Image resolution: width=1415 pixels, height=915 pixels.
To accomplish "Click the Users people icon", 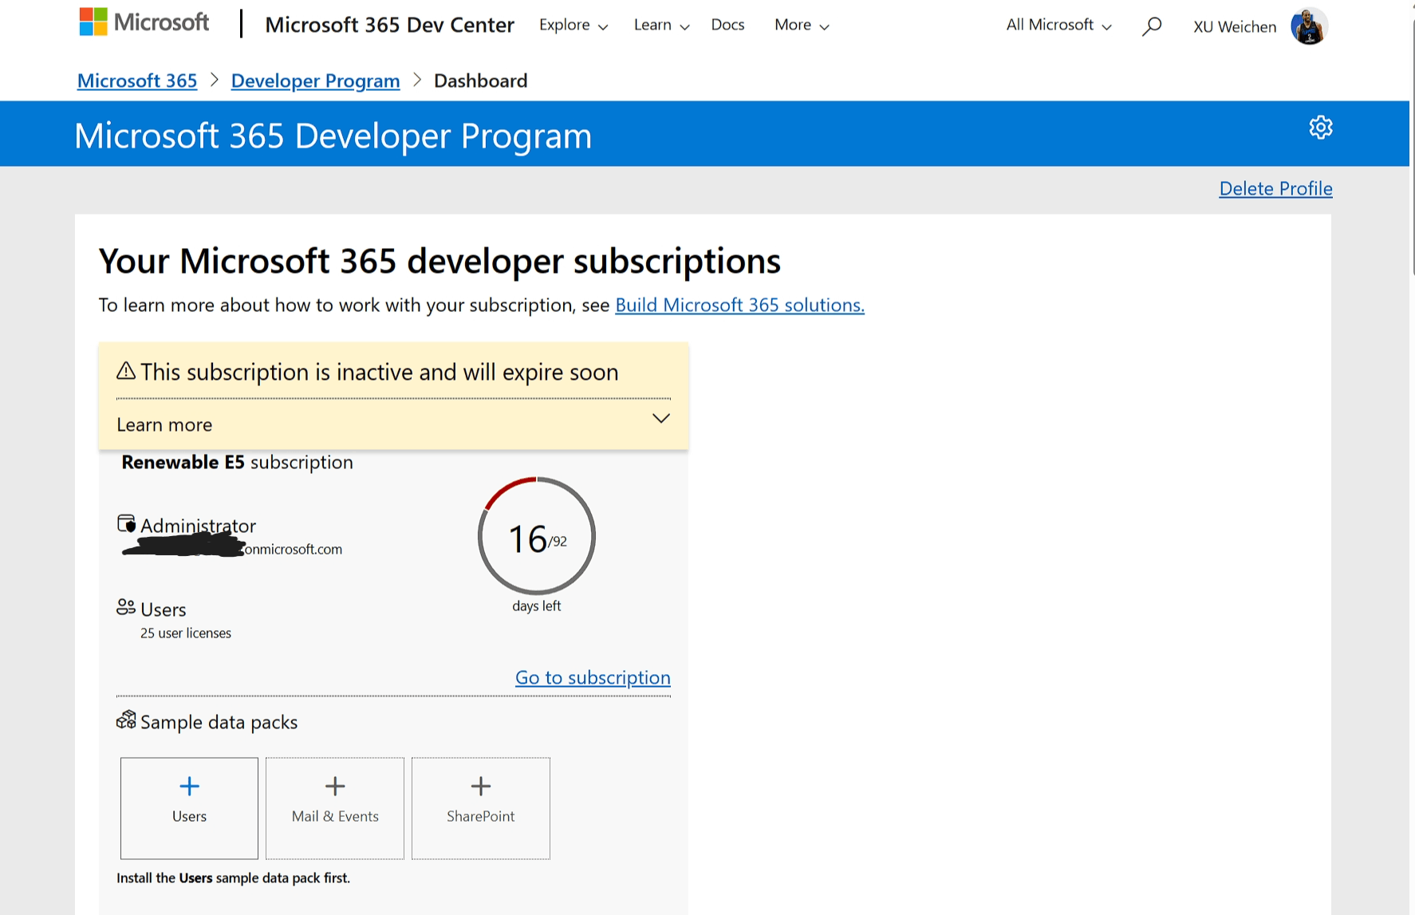I will (126, 608).
